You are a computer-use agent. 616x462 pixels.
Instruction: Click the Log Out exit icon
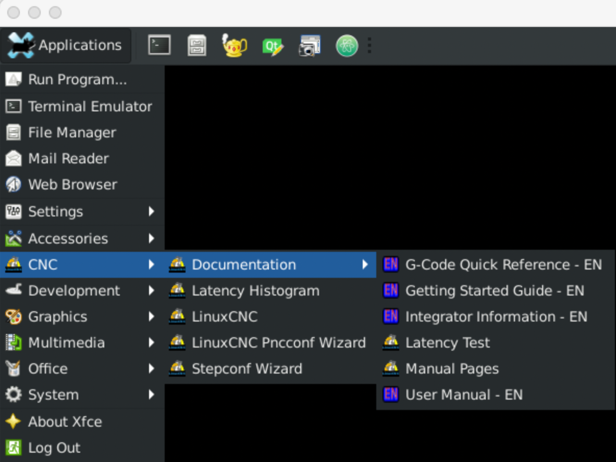[x=14, y=447]
